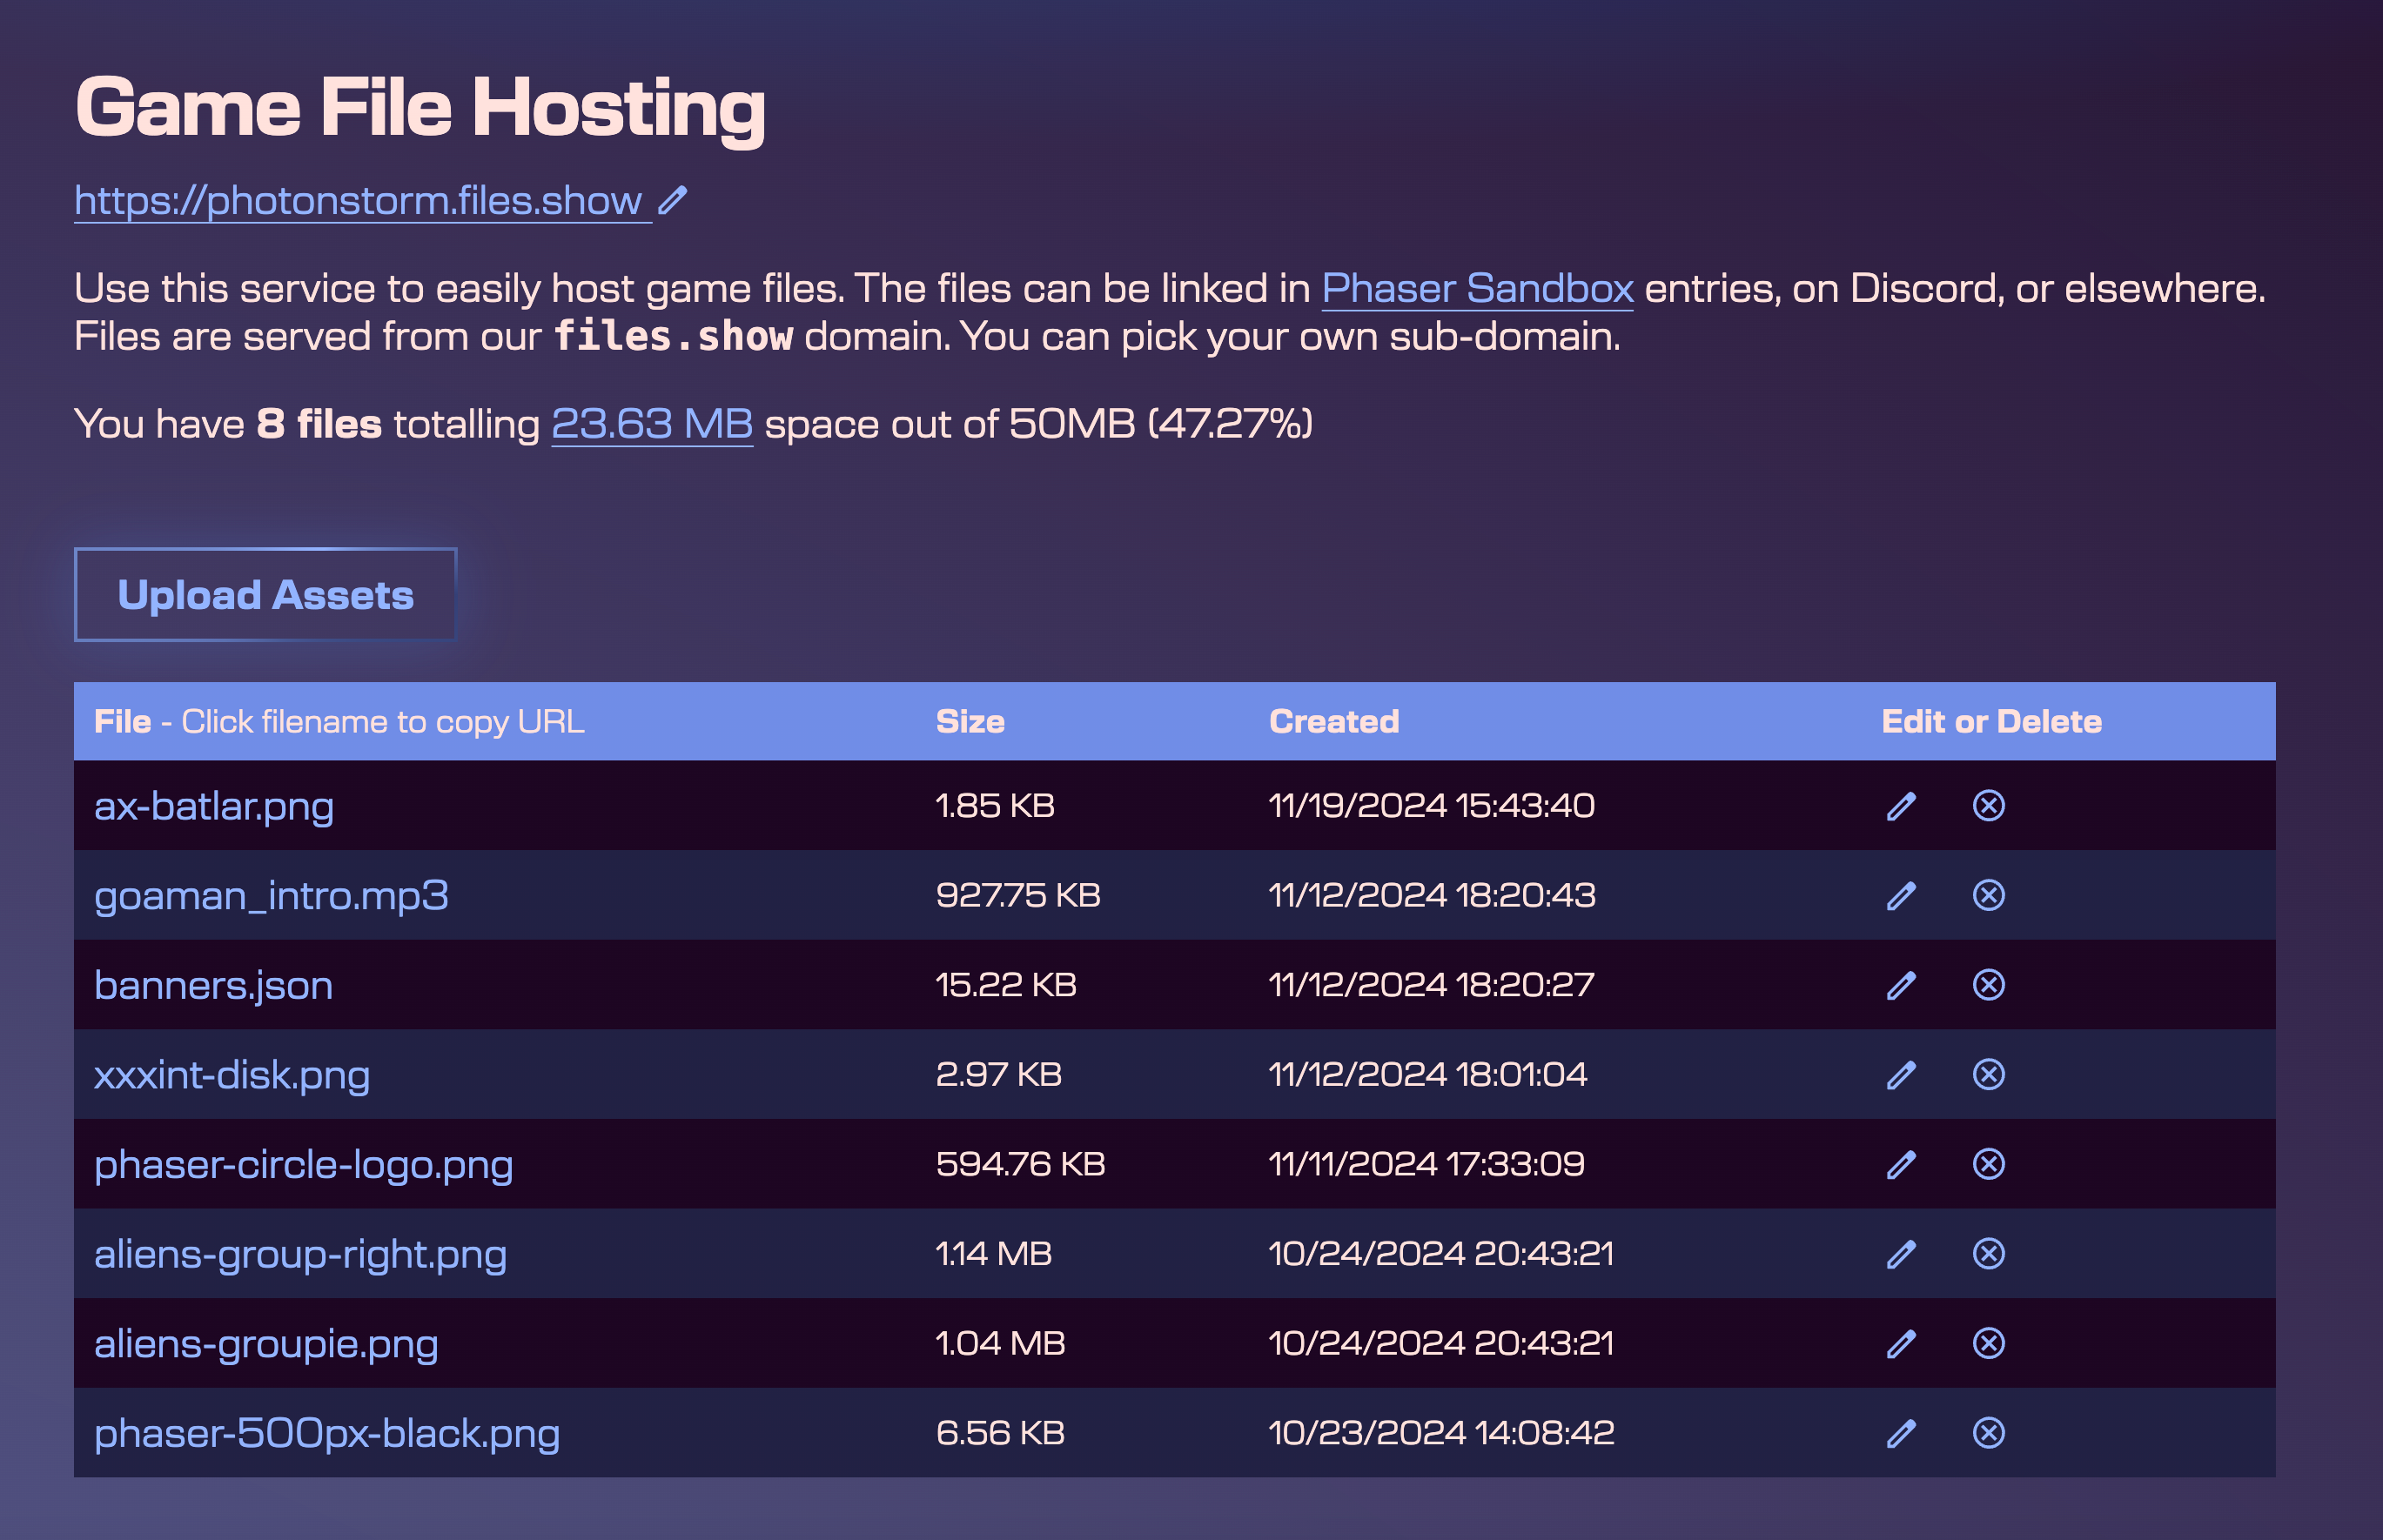2383x1540 pixels.
Task: Edit the xxxint-disk.png file entry
Action: coord(1901,1075)
